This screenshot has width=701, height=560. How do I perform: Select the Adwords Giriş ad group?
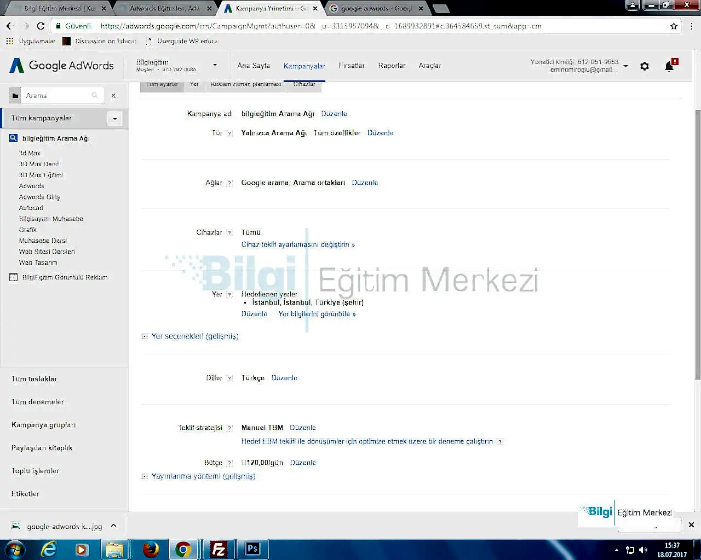[39, 197]
